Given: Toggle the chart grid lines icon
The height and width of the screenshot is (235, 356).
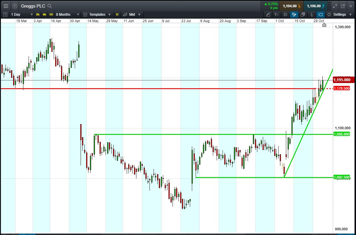Looking at the screenshot, I should [285, 14].
